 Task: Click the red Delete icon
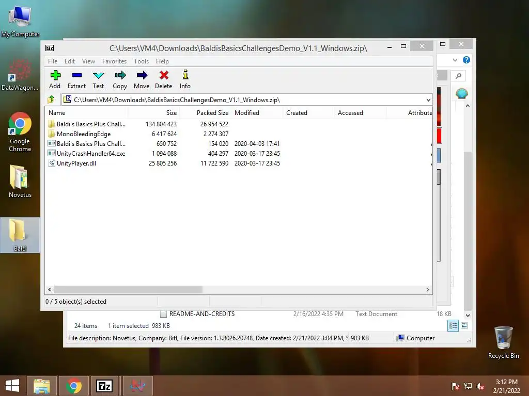point(164,79)
